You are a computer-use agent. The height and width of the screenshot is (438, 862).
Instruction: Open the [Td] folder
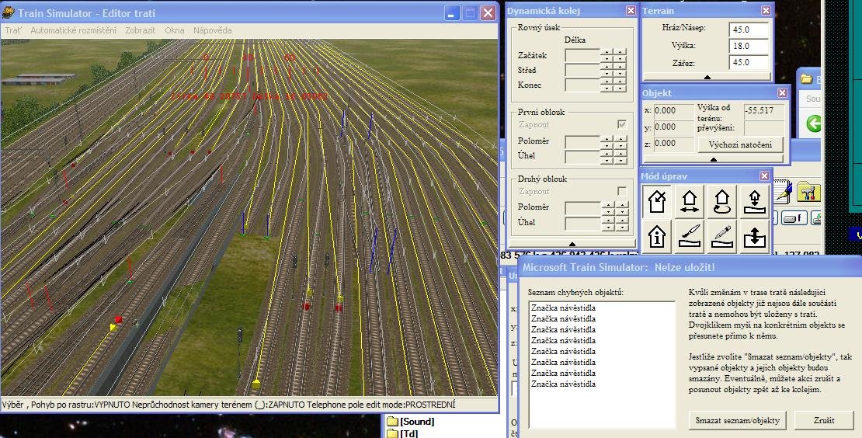(x=402, y=433)
